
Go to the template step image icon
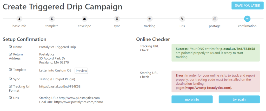52,19
